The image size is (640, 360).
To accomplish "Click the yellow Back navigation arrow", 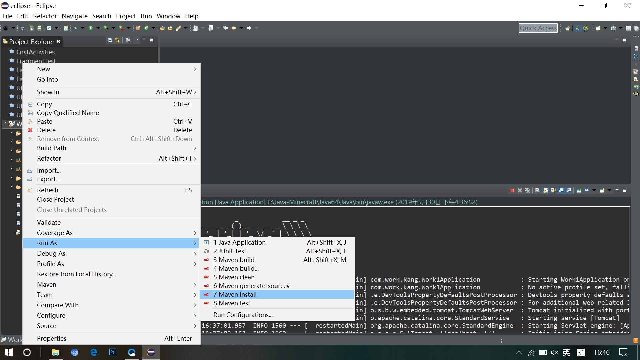I will [x=234, y=28].
